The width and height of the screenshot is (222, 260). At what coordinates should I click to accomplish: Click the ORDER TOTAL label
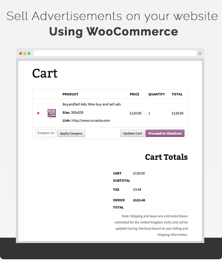coord(119,204)
